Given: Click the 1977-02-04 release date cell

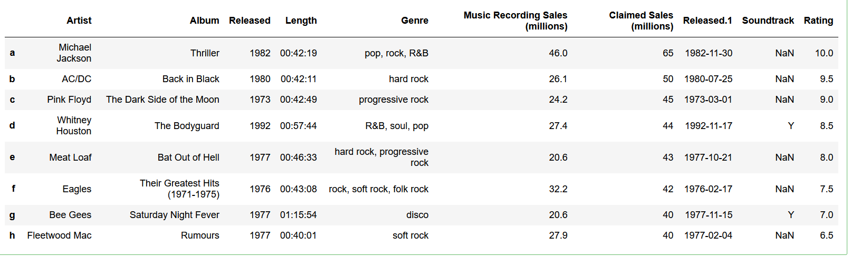Looking at the screenshot, I should 707,235.
